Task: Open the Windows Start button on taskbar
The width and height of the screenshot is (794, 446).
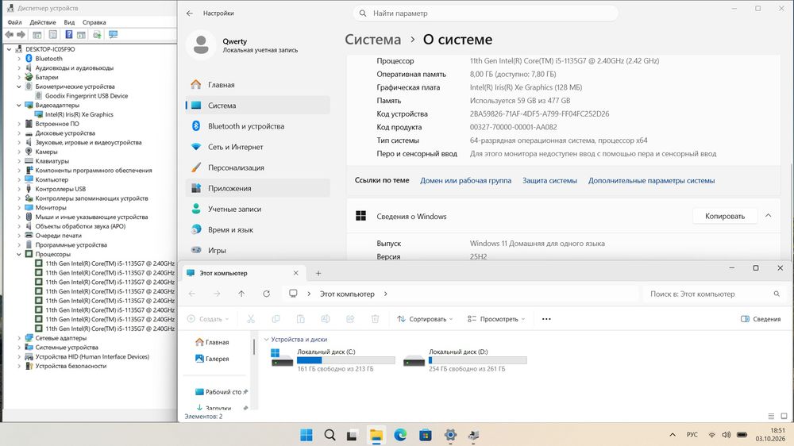Action: (306, 435)
